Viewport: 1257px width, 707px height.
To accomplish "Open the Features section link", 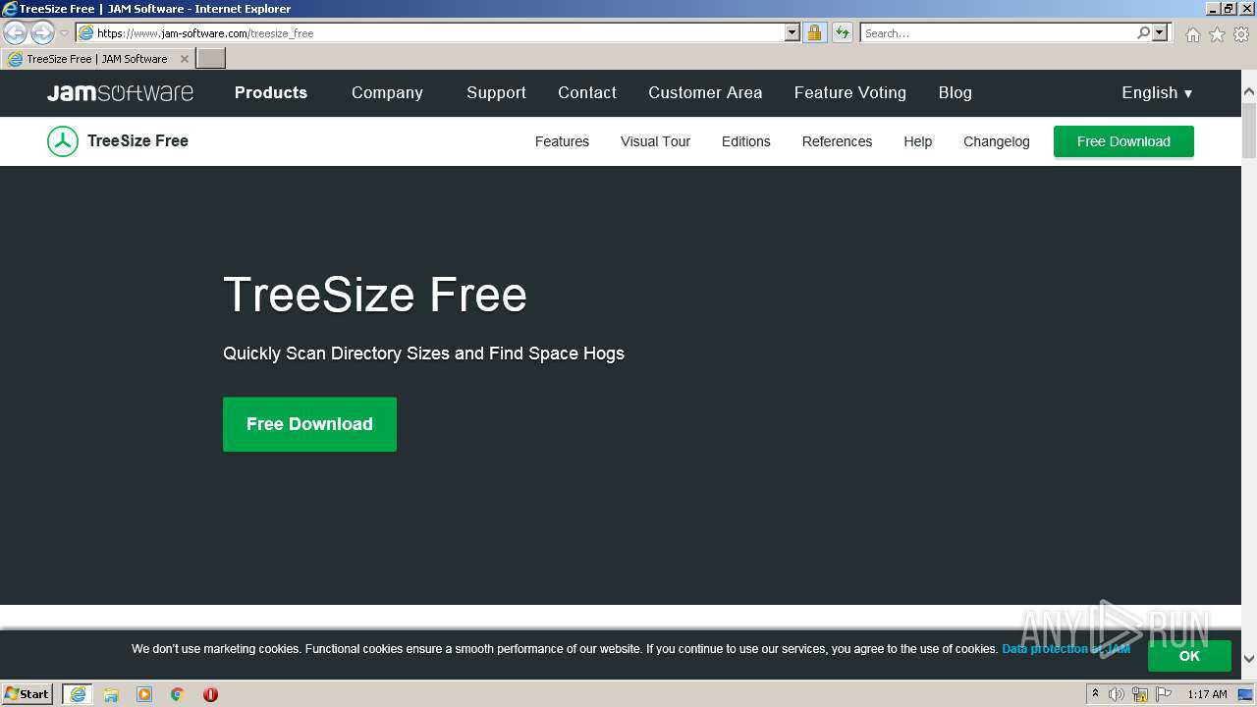I will click(562, 141).
